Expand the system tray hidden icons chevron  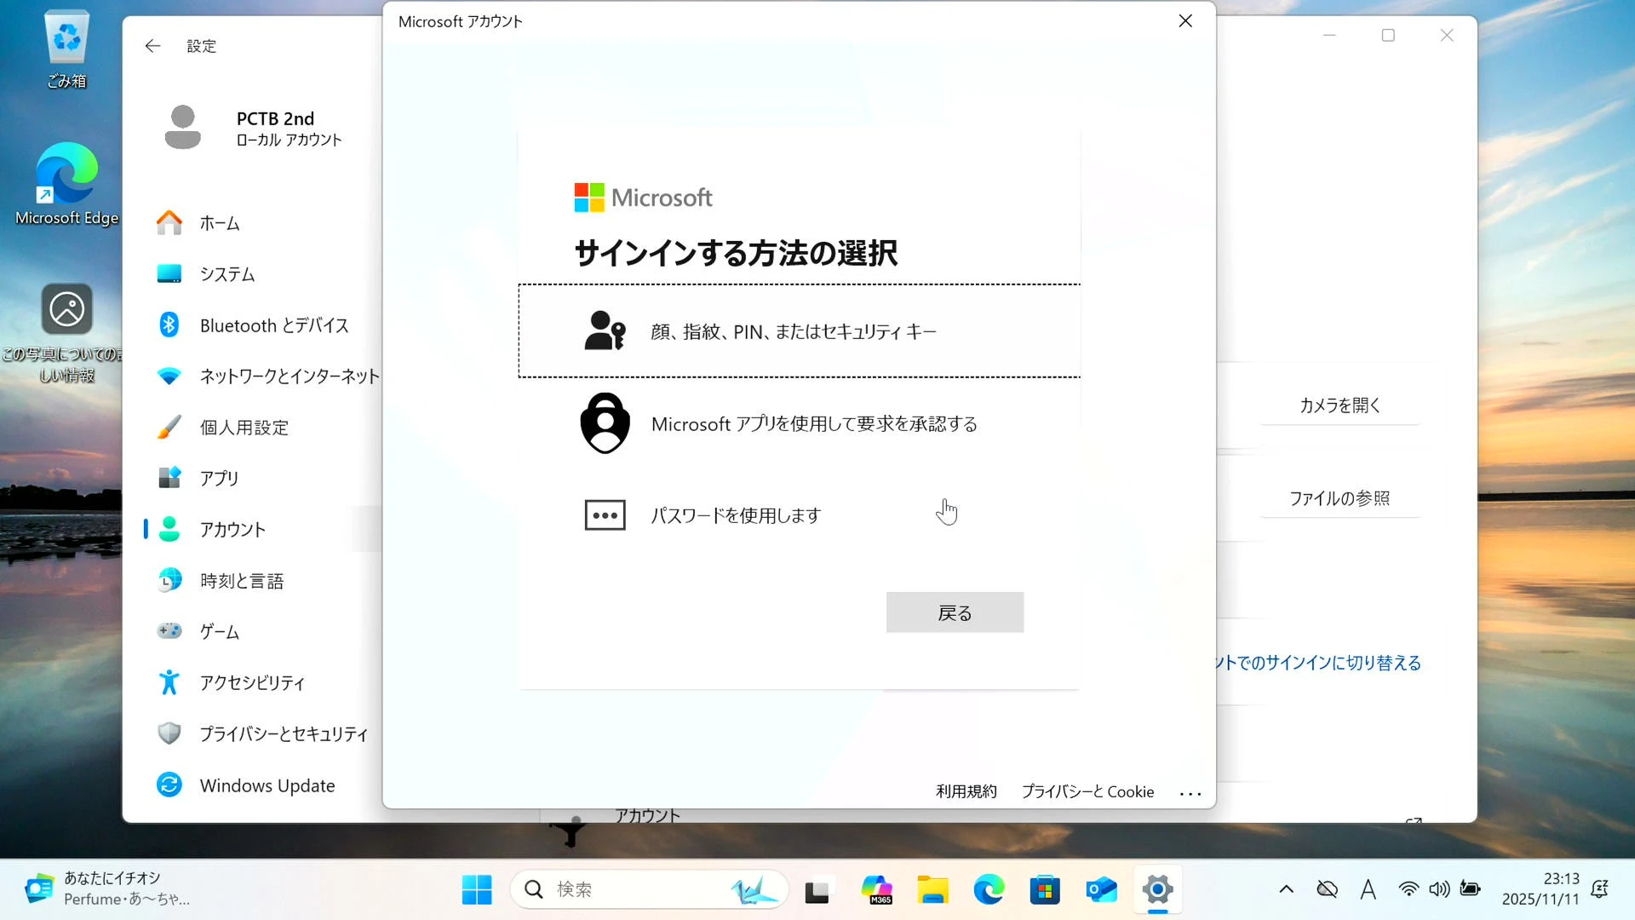[1286, 889]
